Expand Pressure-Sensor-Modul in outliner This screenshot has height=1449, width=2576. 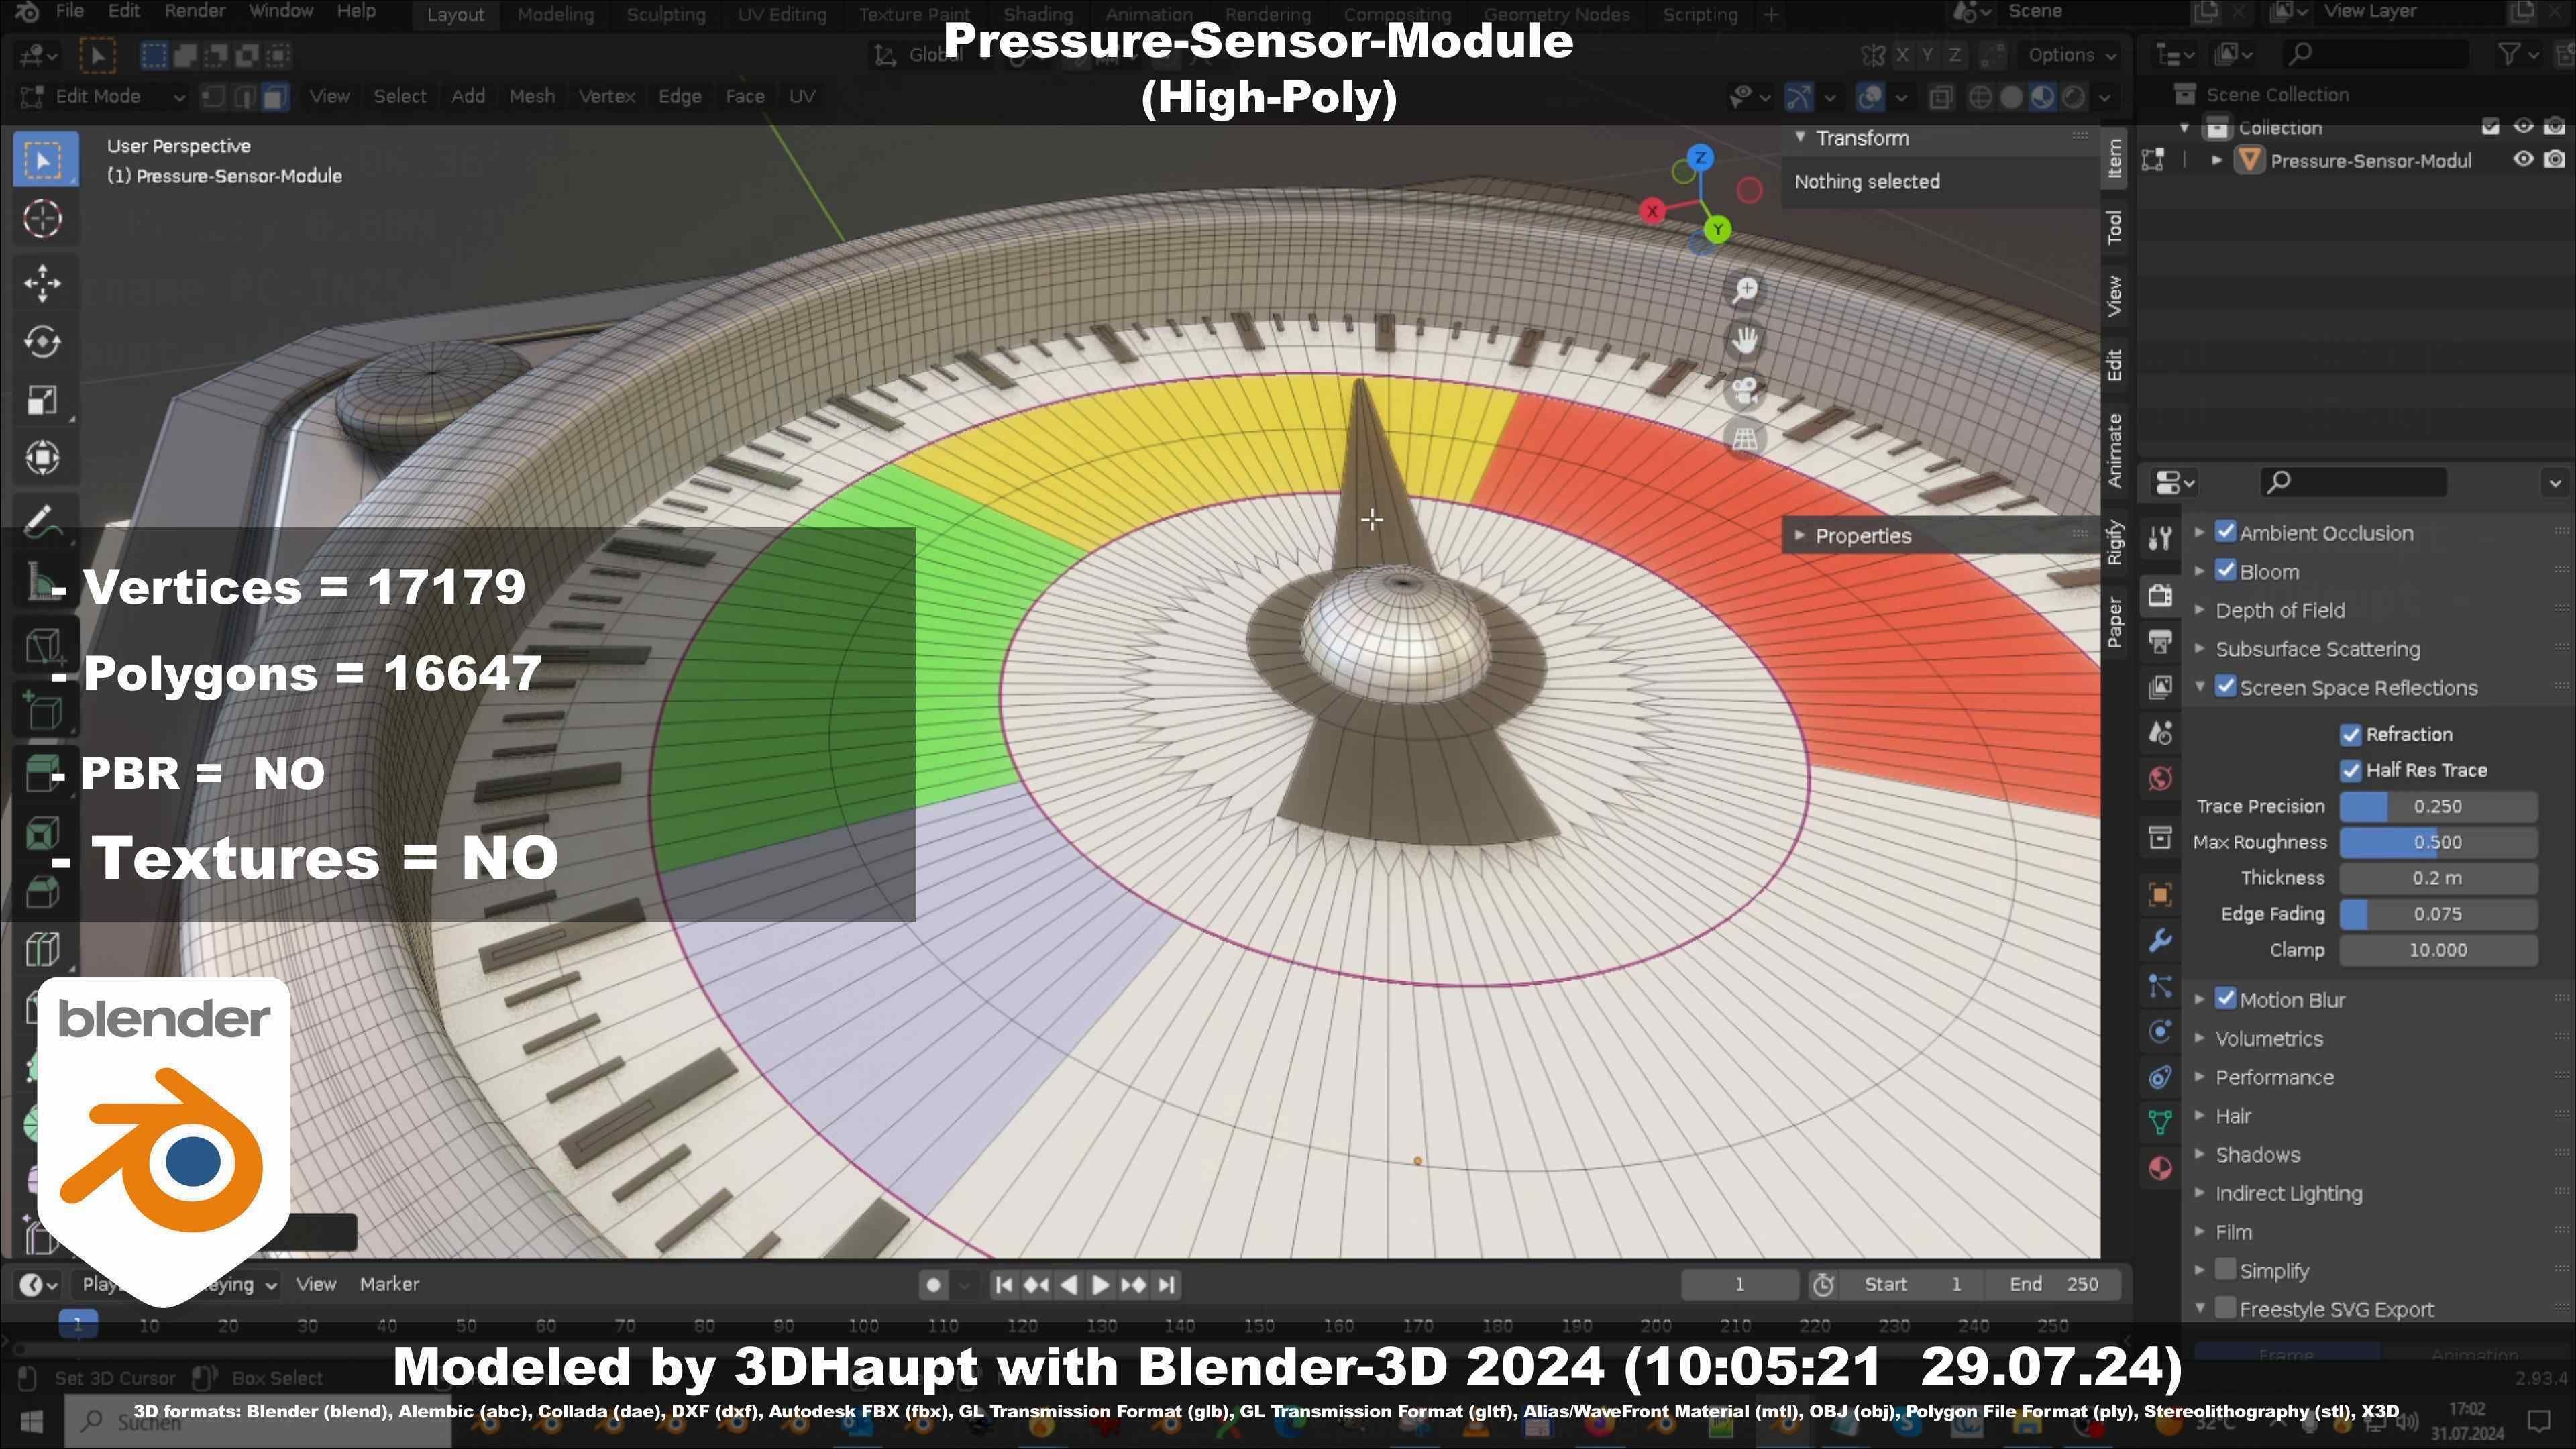2217,160
